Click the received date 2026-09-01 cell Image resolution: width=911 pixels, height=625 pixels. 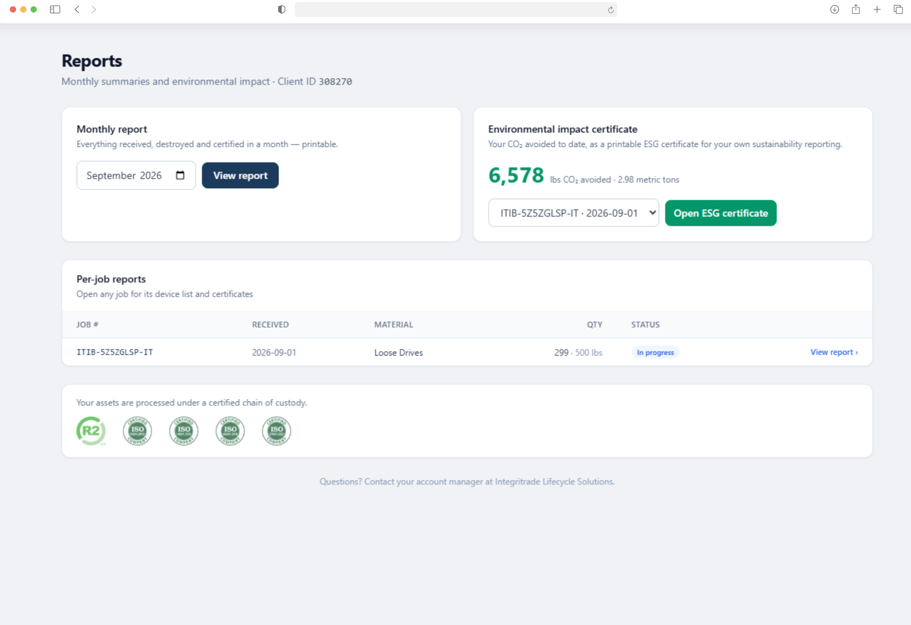click(x=274, y=353)
